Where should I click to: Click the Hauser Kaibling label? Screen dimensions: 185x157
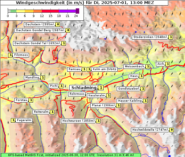130,101
